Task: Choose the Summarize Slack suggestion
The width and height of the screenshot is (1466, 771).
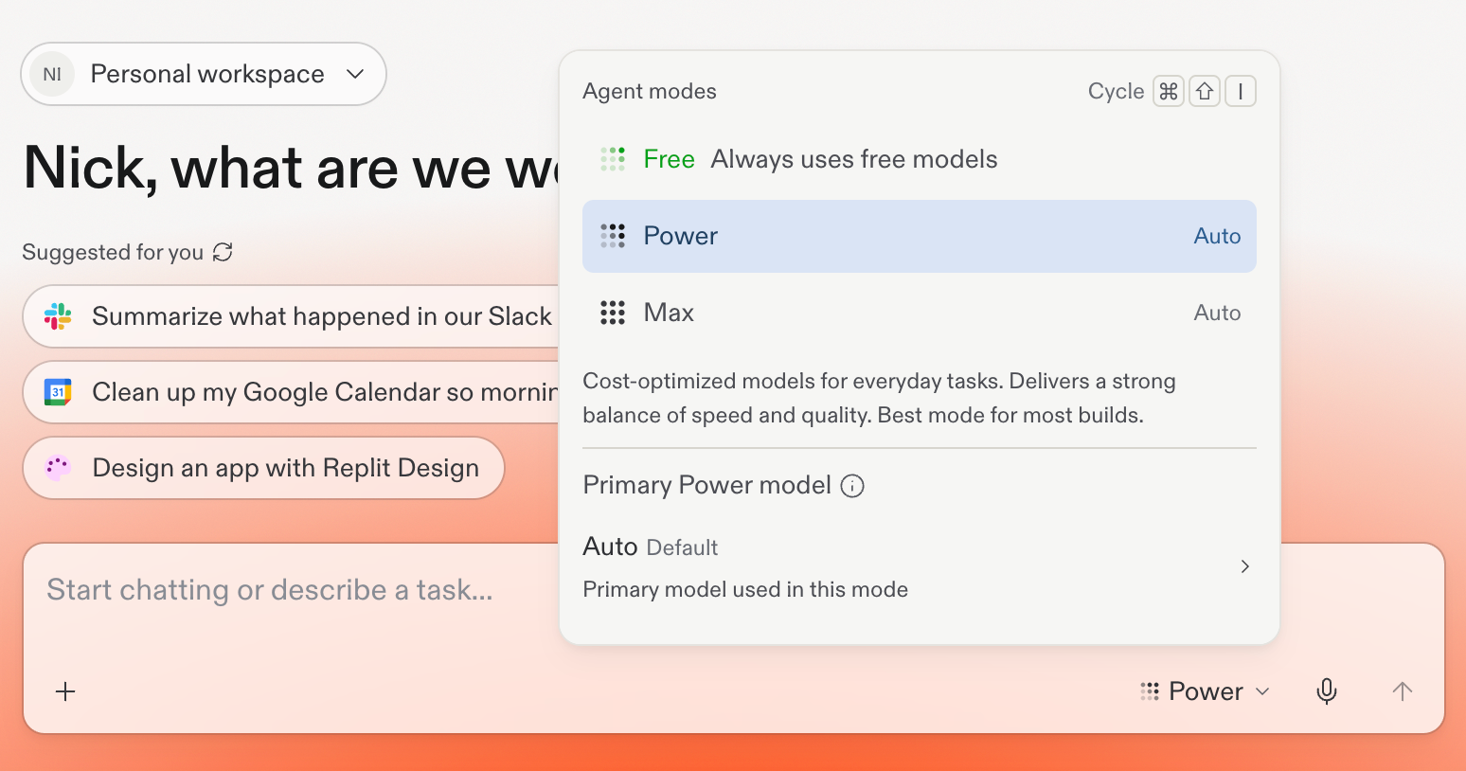Action: [291, 316]
